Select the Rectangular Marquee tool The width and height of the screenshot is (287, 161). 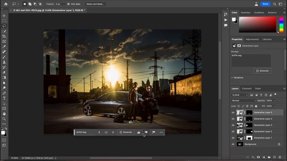(x=4, y=21)
